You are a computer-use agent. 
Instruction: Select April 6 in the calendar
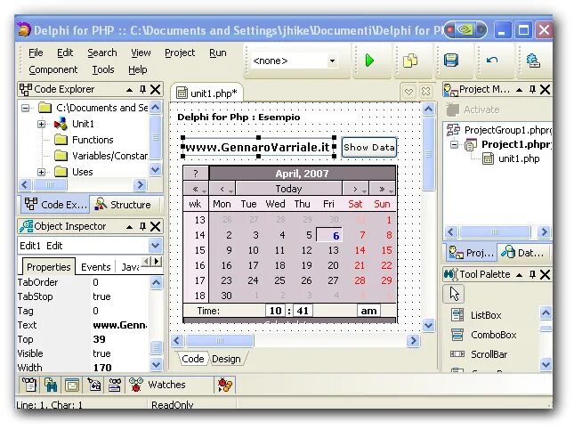pyautogui.click(x=329, y=235)
